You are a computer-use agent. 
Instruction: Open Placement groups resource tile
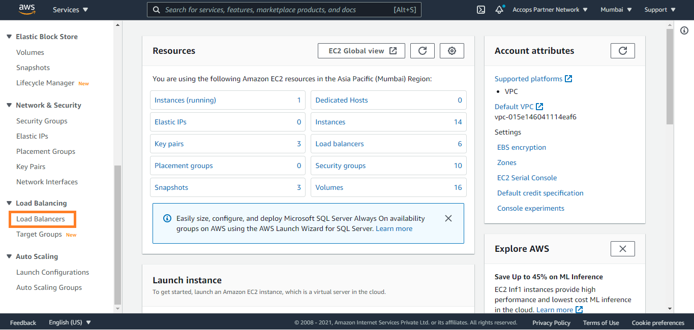pyautogui.click(x=228, y=166)
